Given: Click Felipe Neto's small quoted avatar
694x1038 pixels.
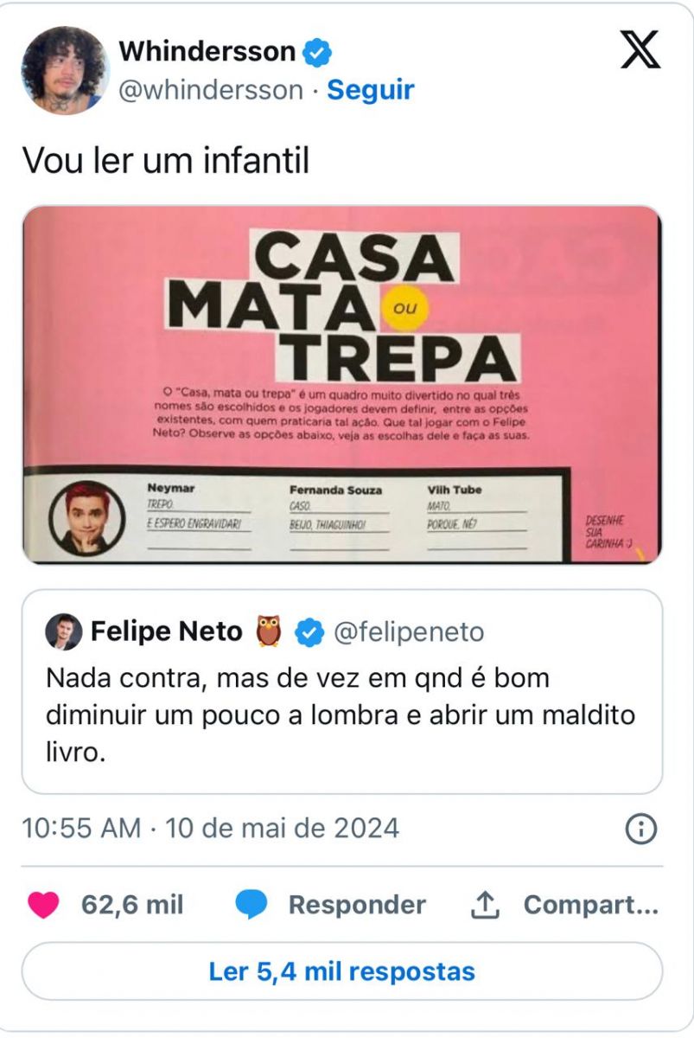Looking at the screenshot, I should pyautogui.click(x=62, y=632).
